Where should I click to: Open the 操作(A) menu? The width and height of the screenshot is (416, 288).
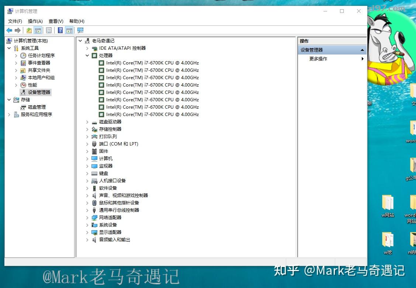pyautogui.click(x=35, y=21)
